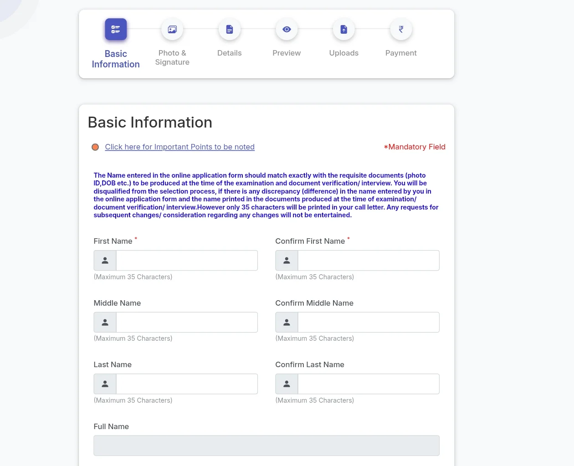Click the greyed Full Name field

[266, 446]
